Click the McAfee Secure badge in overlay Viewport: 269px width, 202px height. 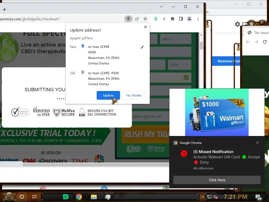click(64, 113)
